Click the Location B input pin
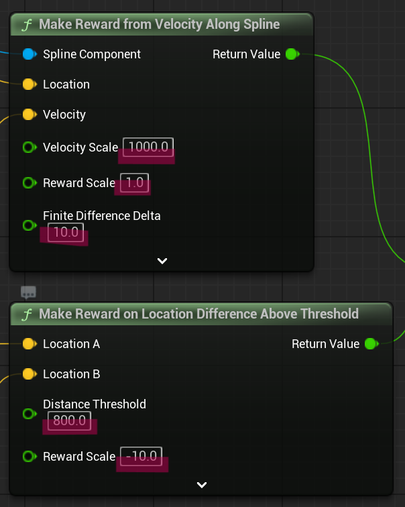The image size is (405, 507). pos(29,374)
